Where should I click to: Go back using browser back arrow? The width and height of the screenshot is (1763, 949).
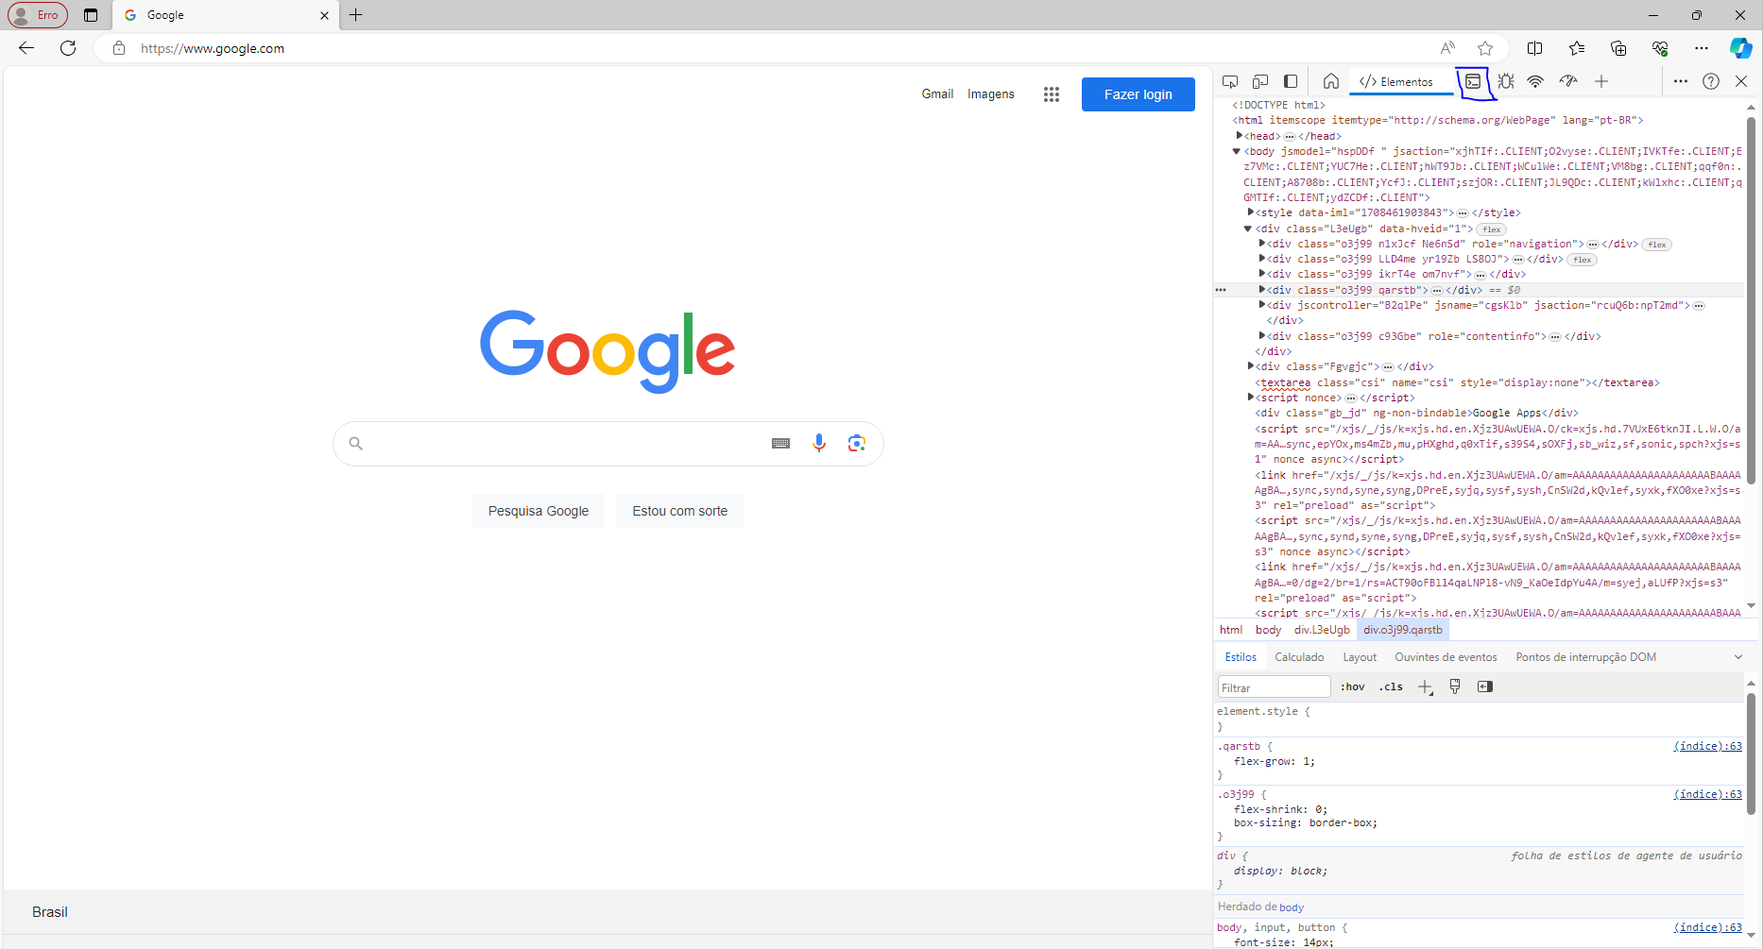[26, 48]
